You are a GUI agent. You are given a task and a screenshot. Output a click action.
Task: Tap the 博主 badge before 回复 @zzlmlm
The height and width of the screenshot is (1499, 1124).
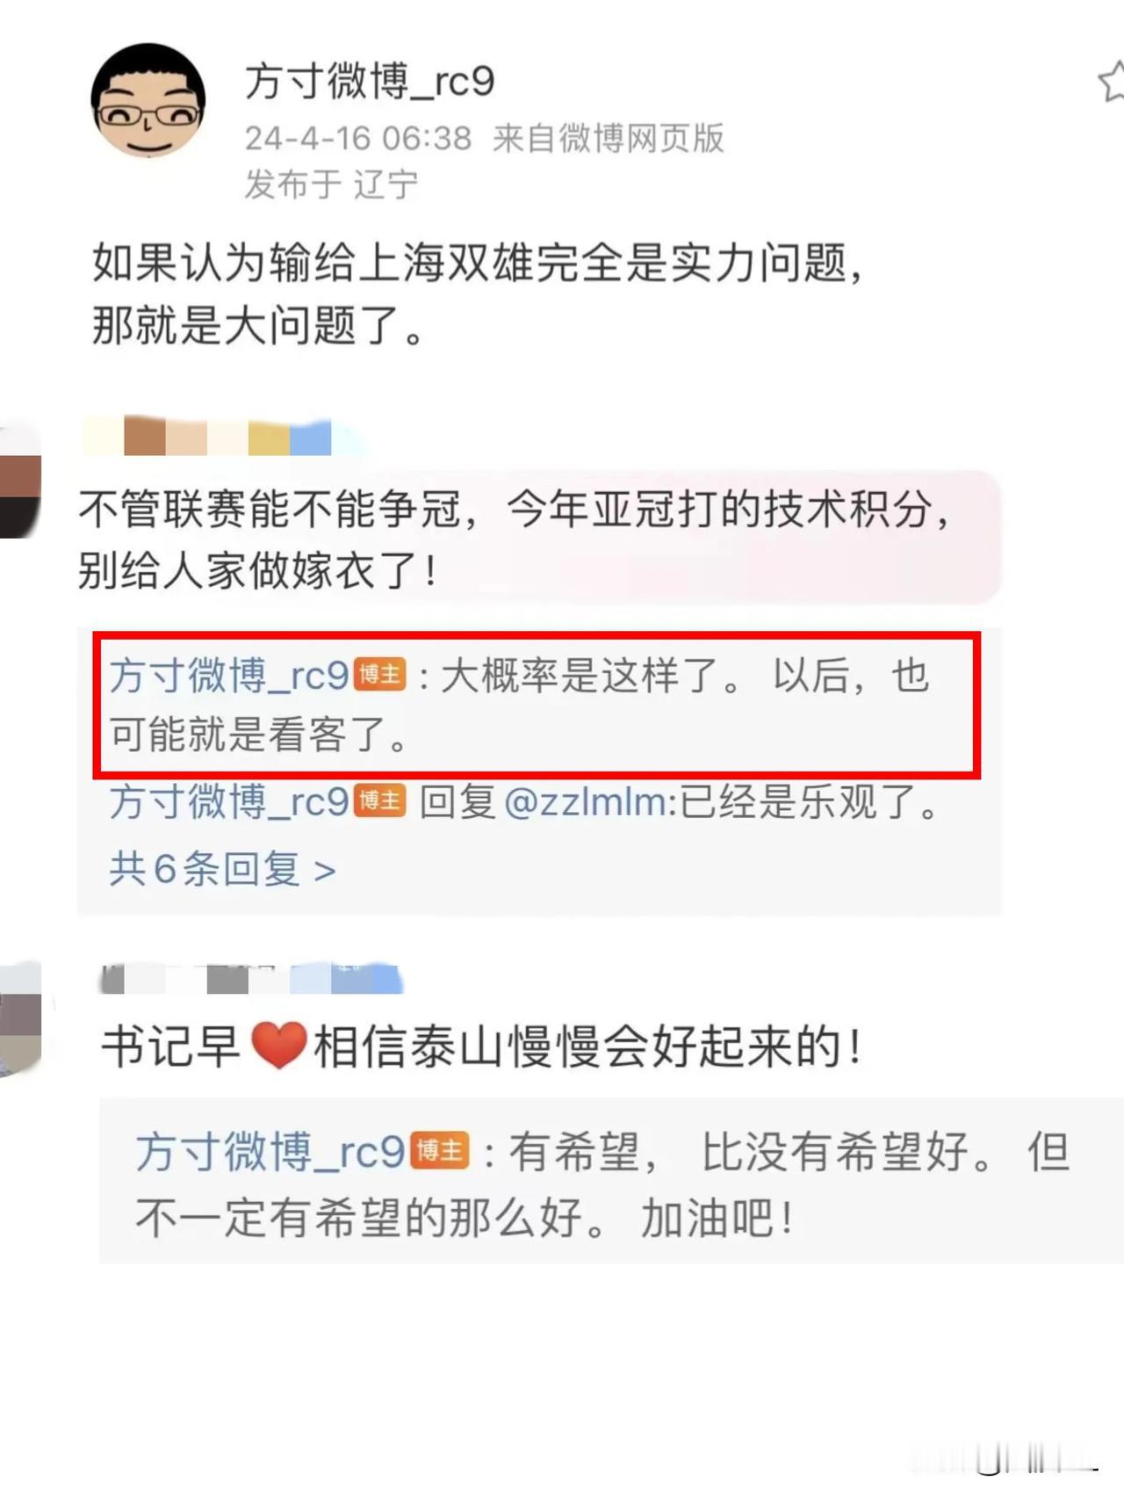380,801
